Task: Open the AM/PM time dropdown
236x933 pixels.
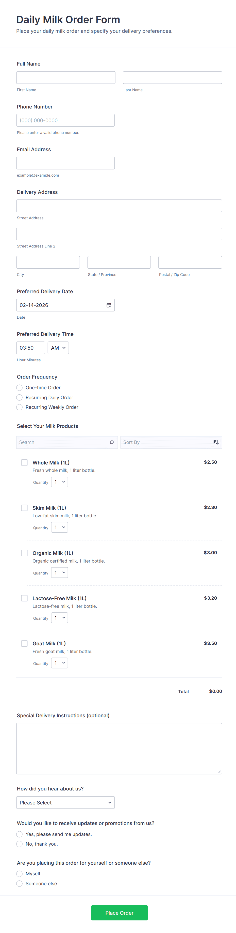Action: point(58,348)
